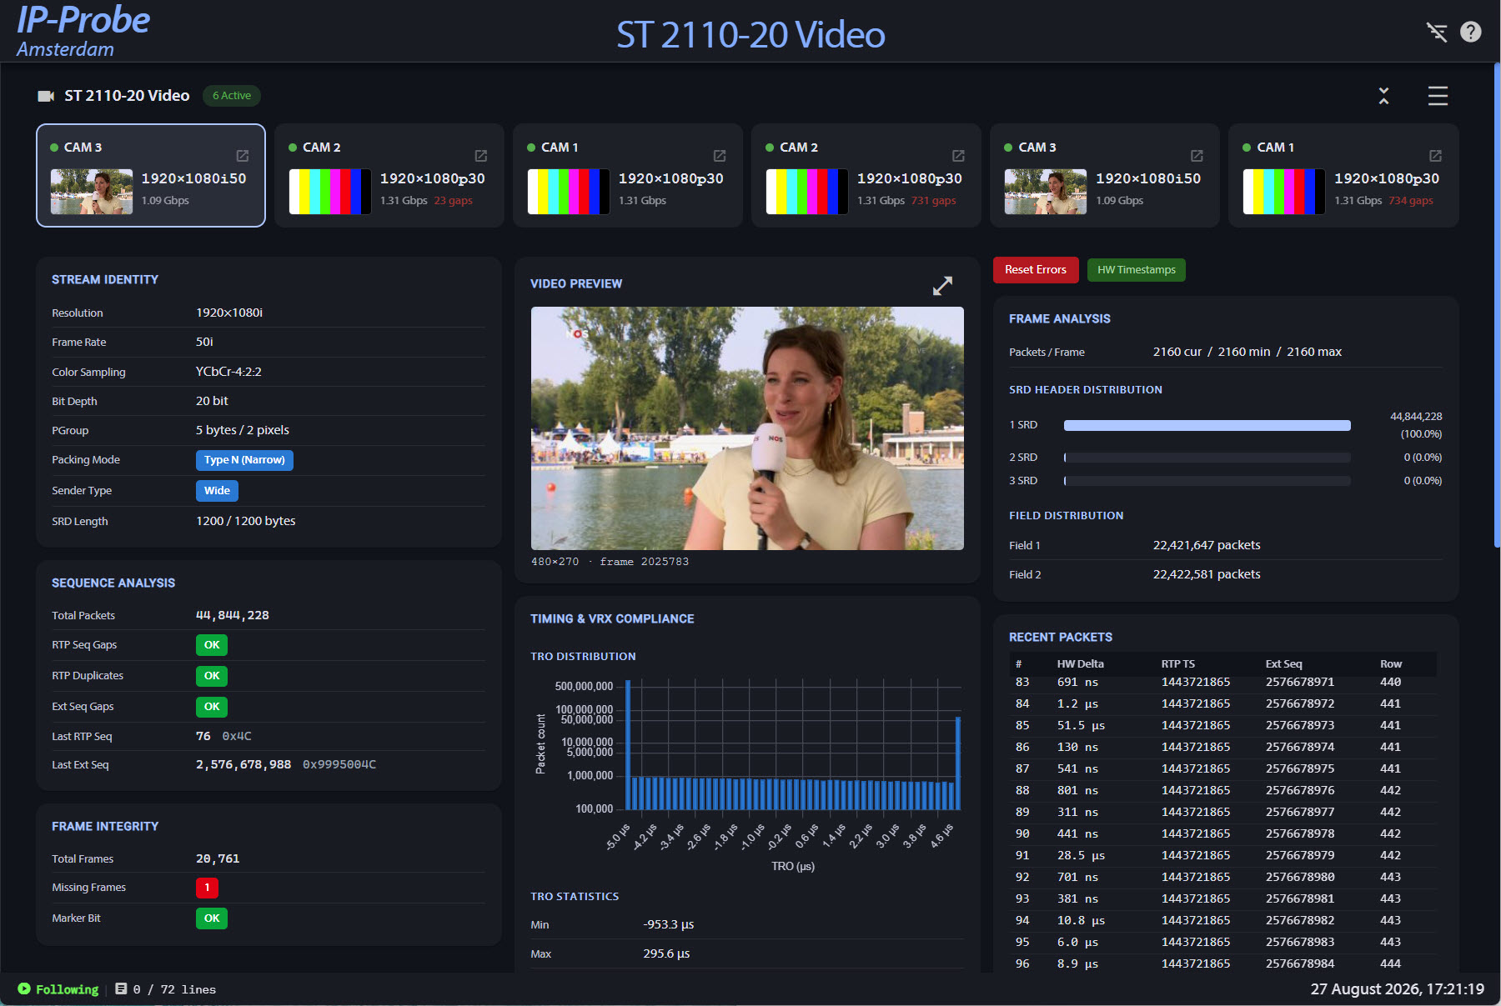The height and width of the screenshot is (1006, 1501).
Task: Pop out the CAM 1 card with 734 gaps
Action: click(1435, 156)
